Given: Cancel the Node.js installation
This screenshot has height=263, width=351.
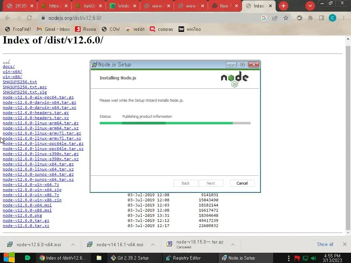Looking at the screenshot, I should 242,183.
